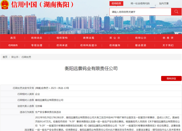This screenshot has height=131, width=182.
Task: Open the 关于我们 navigation item
Action: pos(168,45)
